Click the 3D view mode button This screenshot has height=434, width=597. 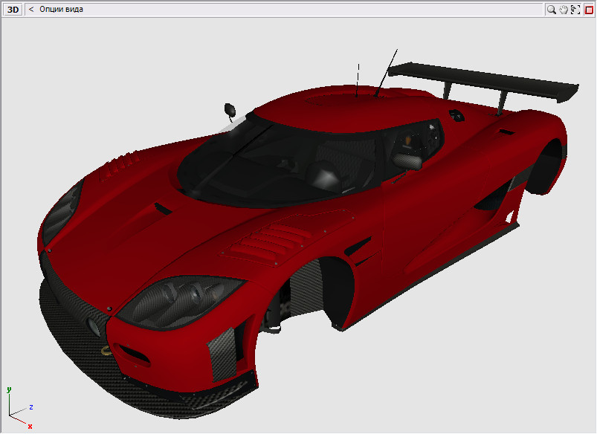13,10
